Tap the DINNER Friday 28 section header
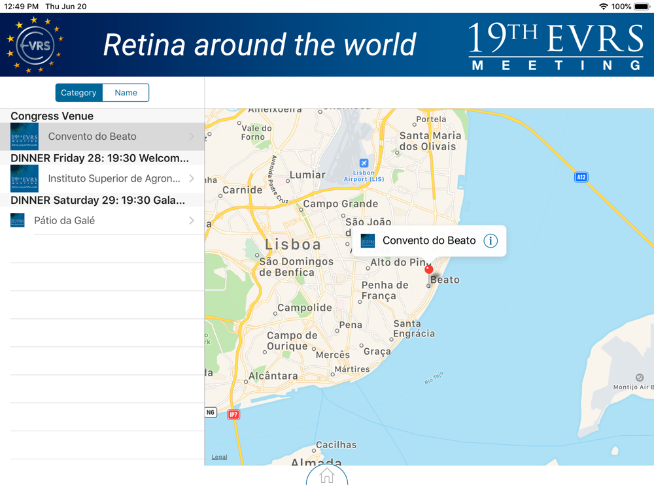This screenshot has width=654, height=490. (99, 158)
